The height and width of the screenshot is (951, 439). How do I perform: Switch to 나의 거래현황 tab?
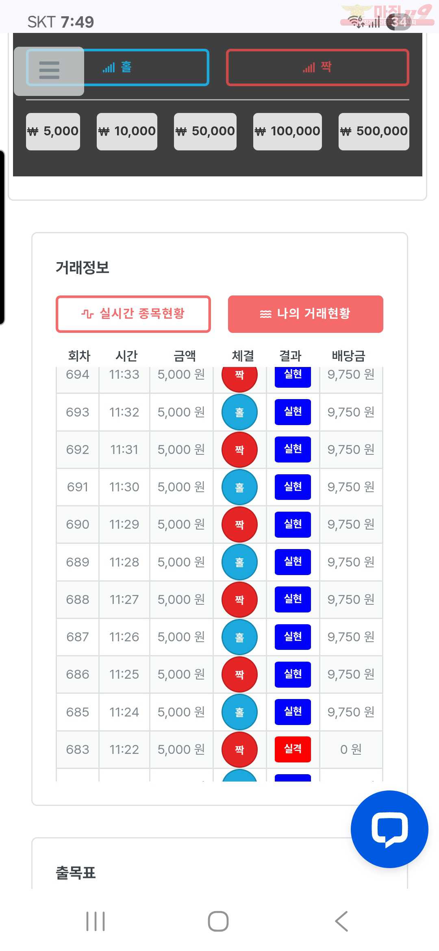(x=305, y=314)
